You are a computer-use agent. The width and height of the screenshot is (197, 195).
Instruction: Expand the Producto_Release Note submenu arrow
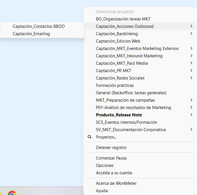click(191, 115)
